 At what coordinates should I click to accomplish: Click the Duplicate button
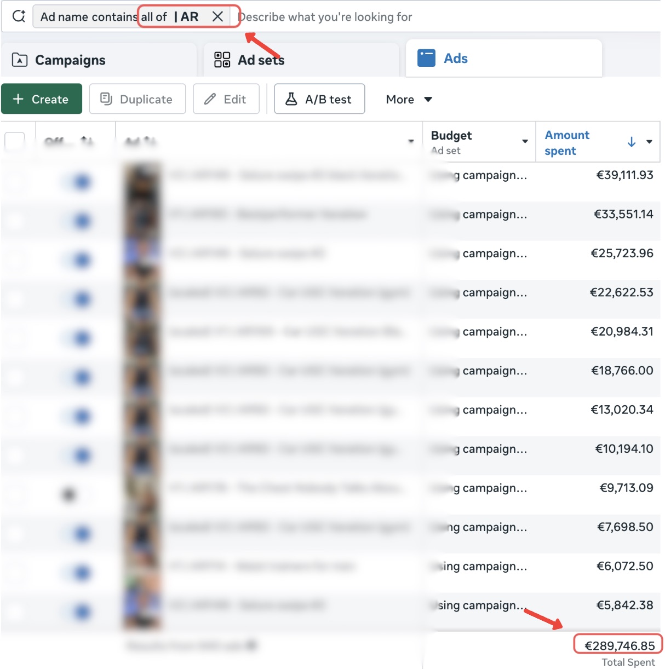tap(137, 99)
